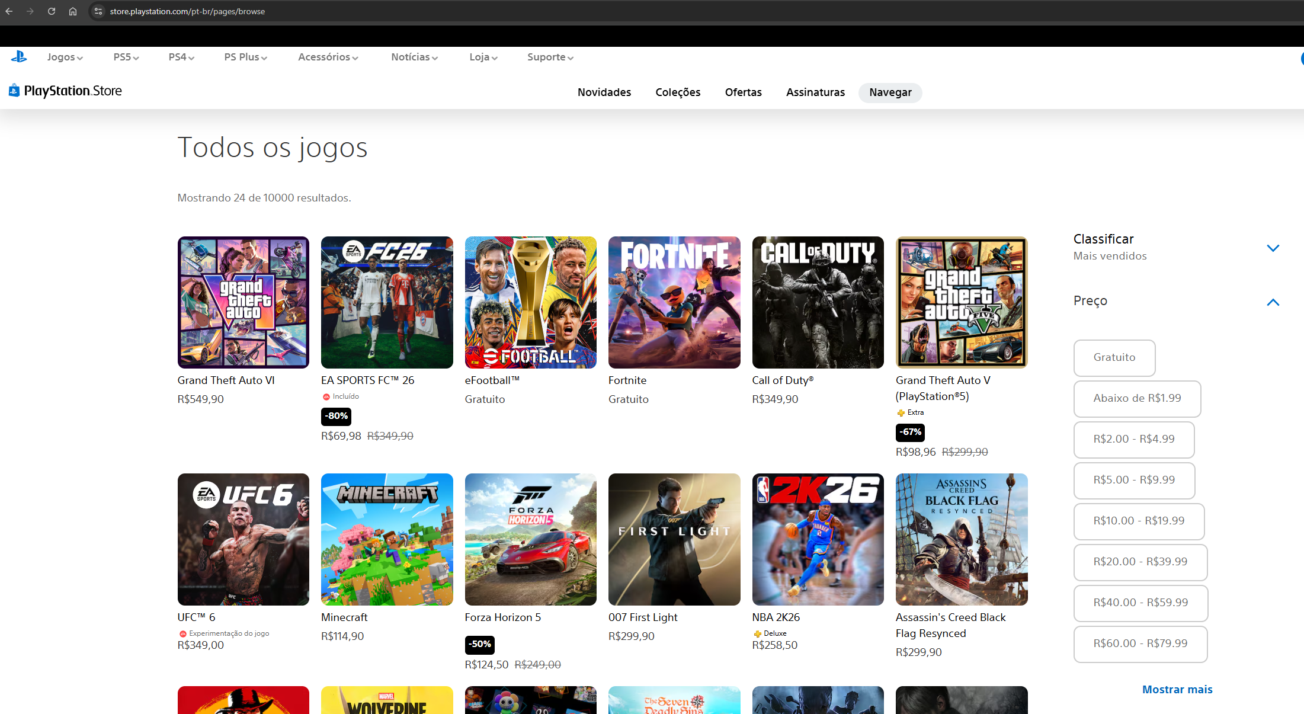Go to the Assinaturas tab
Viewport: 1304px width, 714px height.
[815, 92]
